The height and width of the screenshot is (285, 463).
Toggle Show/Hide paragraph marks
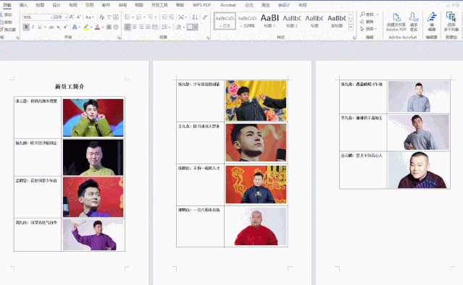(204, 17)
